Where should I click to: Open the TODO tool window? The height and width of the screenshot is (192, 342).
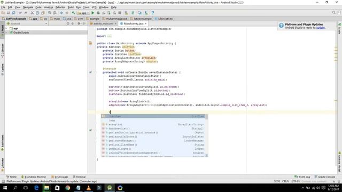point(11,177)
